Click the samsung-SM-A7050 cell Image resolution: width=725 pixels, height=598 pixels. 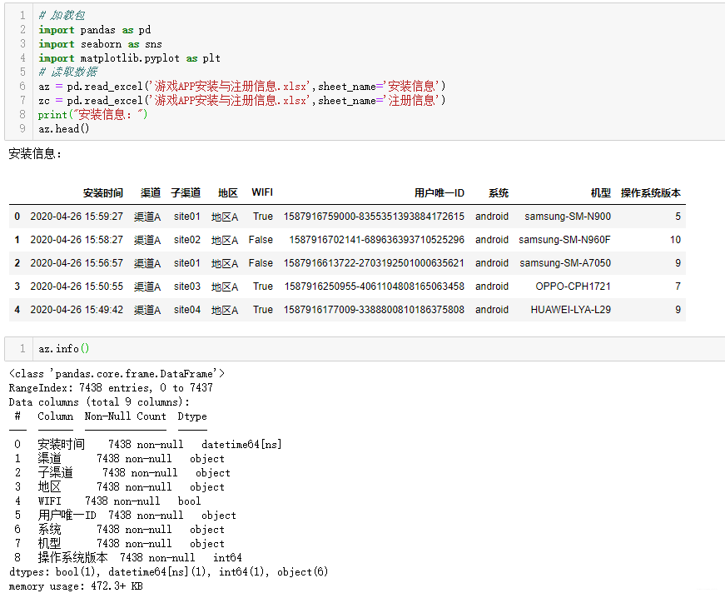565,263
